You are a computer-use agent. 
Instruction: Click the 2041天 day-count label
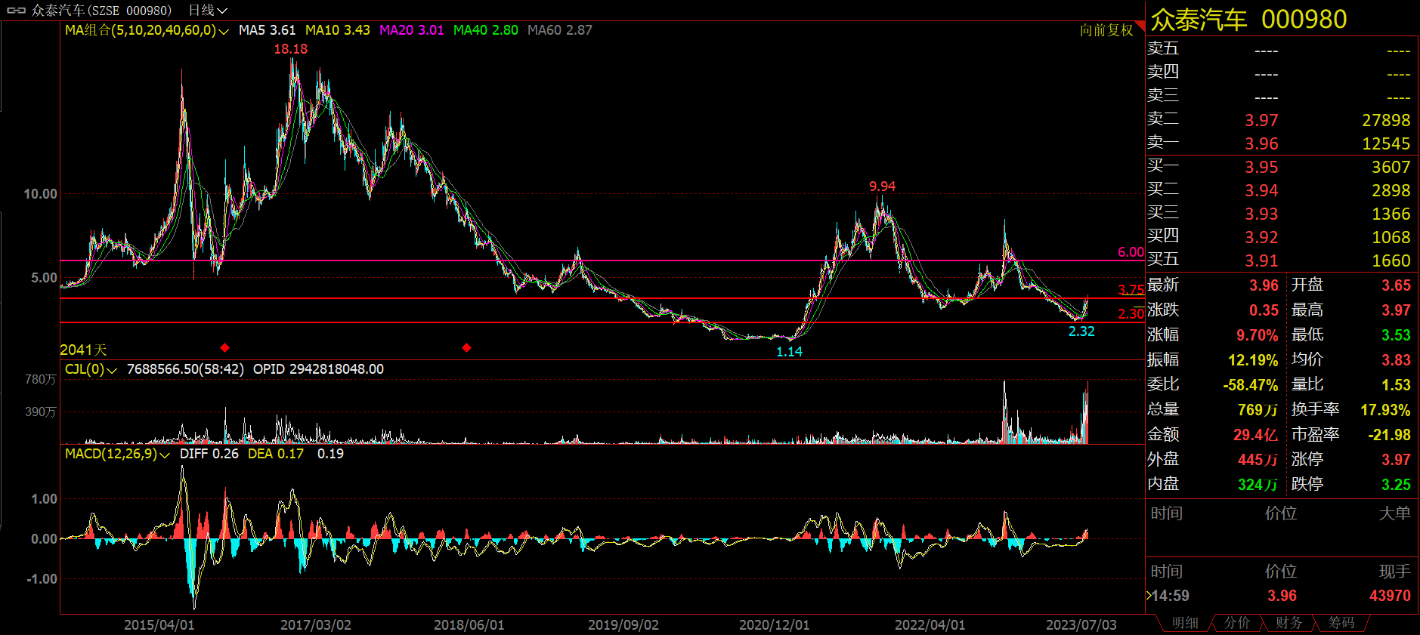(x=83, y=350)
